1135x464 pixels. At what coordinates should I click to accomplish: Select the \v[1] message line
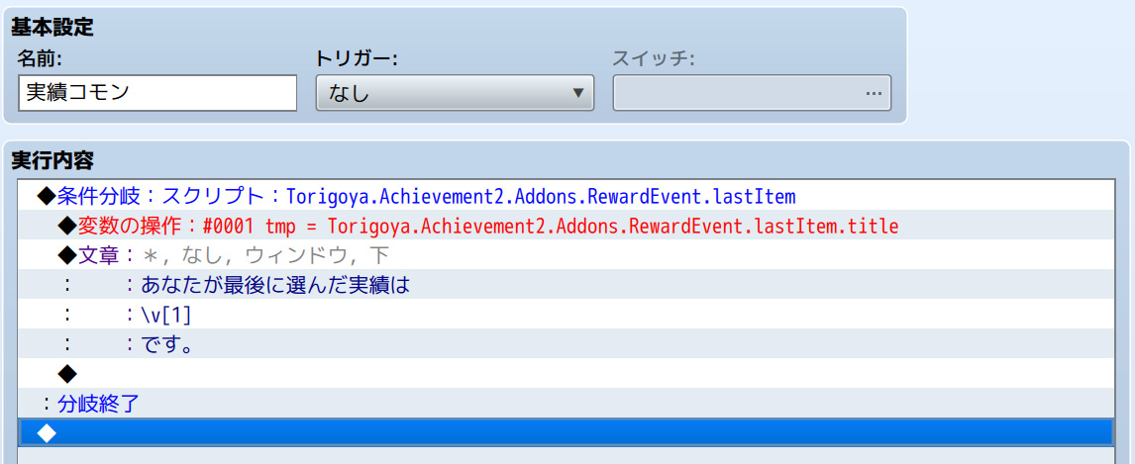point(166,315)
